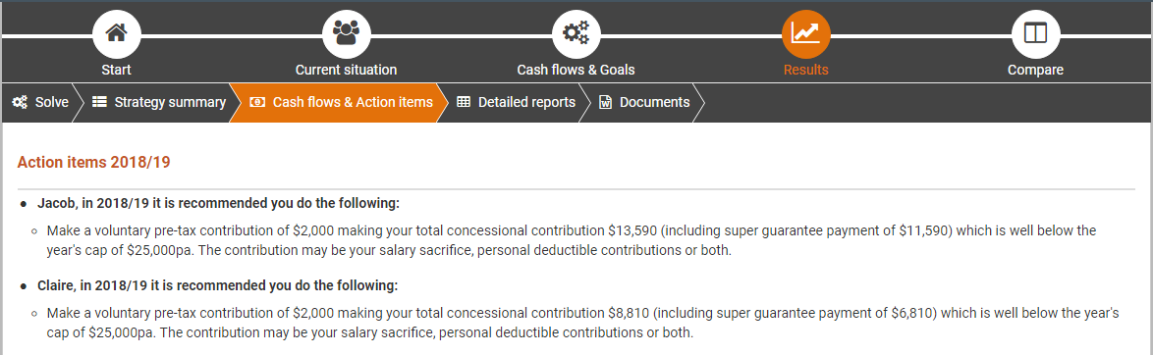The height and width of the screenshot is (355, 1153).
Task: Click the Solve gears icon
Action: 20,102
